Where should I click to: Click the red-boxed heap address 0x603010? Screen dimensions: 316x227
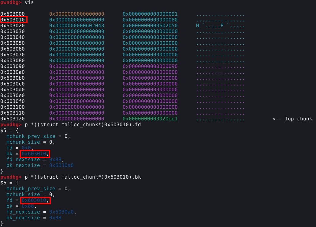[14, 20]
